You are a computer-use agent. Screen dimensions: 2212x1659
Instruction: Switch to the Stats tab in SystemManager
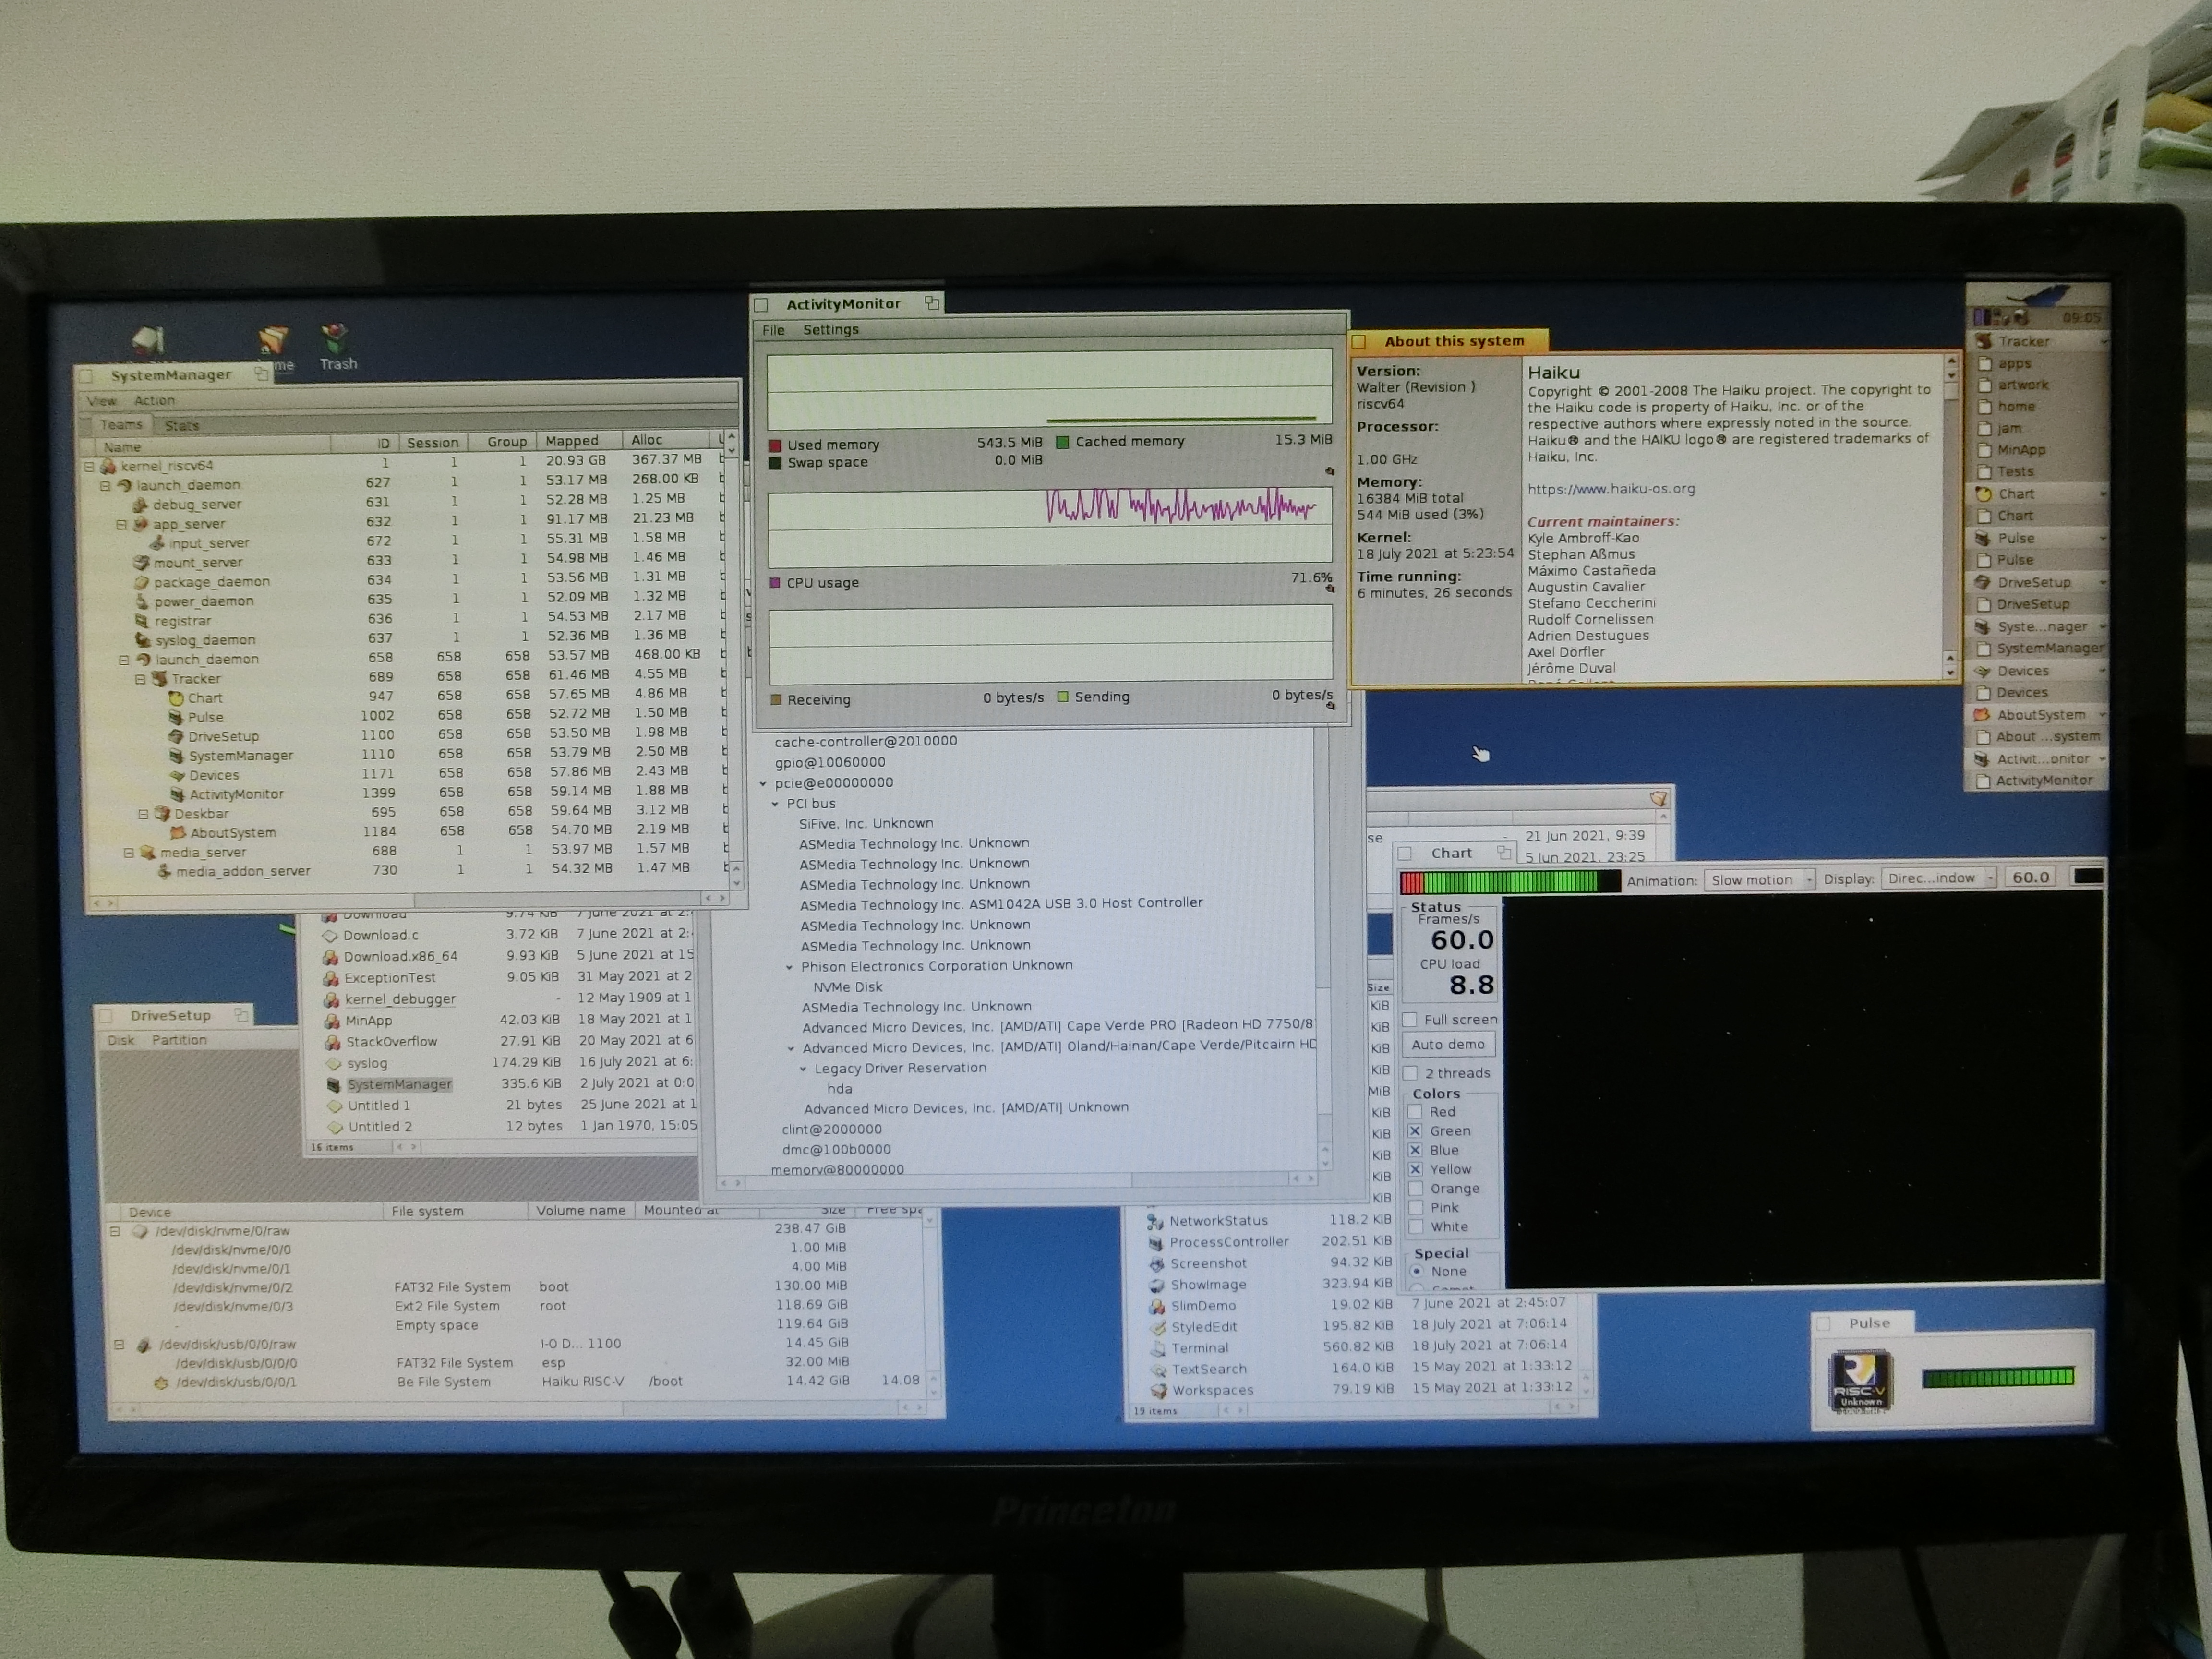click(182, 425)
